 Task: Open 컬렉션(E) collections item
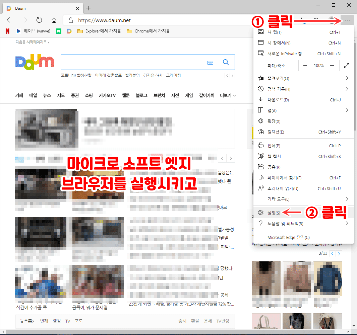pos(303,132)
